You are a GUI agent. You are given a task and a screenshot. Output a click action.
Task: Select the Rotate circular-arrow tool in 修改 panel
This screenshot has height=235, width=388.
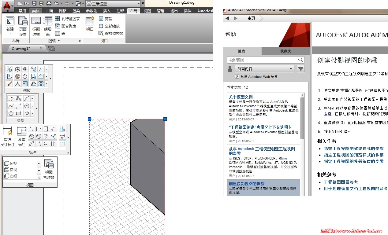(25, 76)
